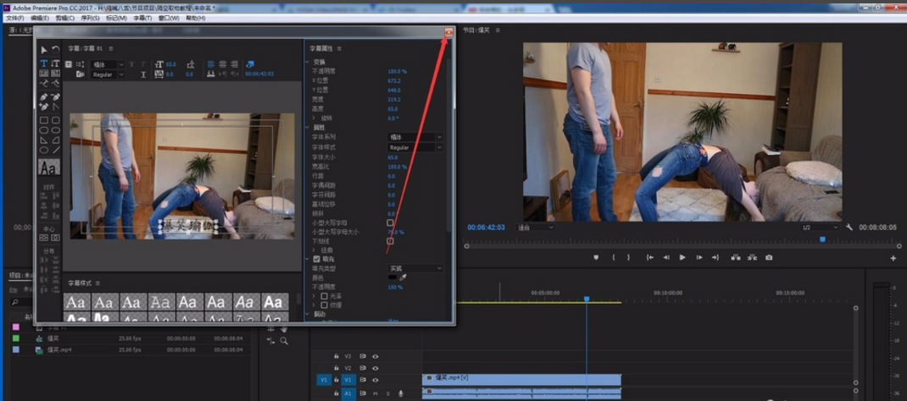Open 字体样式 Regular dropdown in properties

(415, 148)
